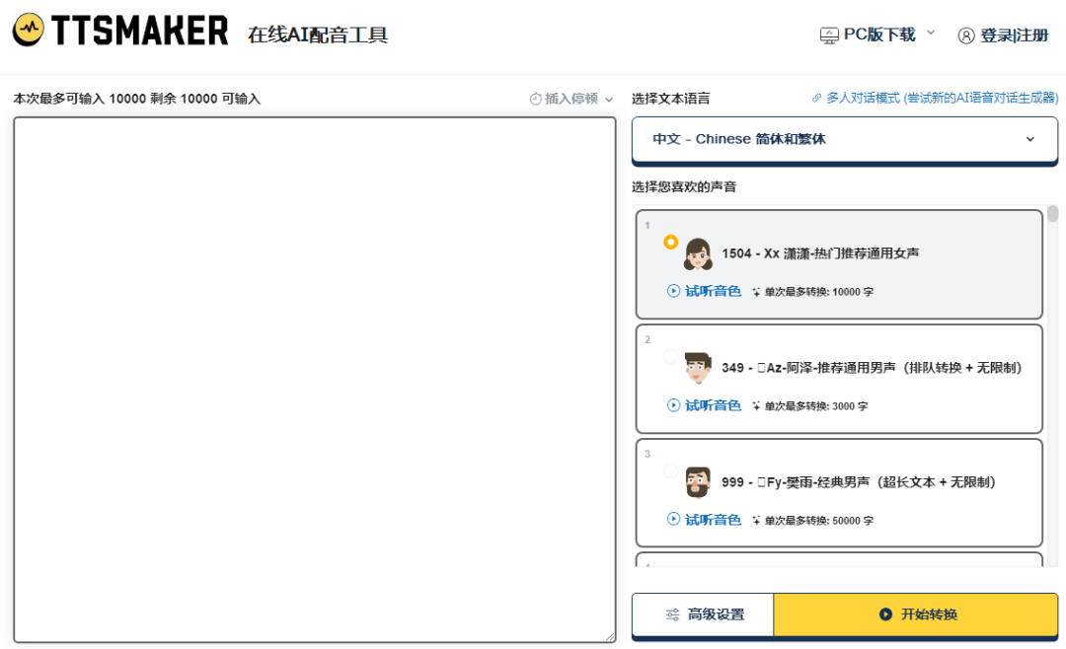Click the female avatar for voice 1504

click(698, 253)
